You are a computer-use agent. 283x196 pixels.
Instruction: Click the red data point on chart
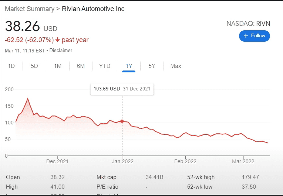pyautogui.click(x=122, y=121)
